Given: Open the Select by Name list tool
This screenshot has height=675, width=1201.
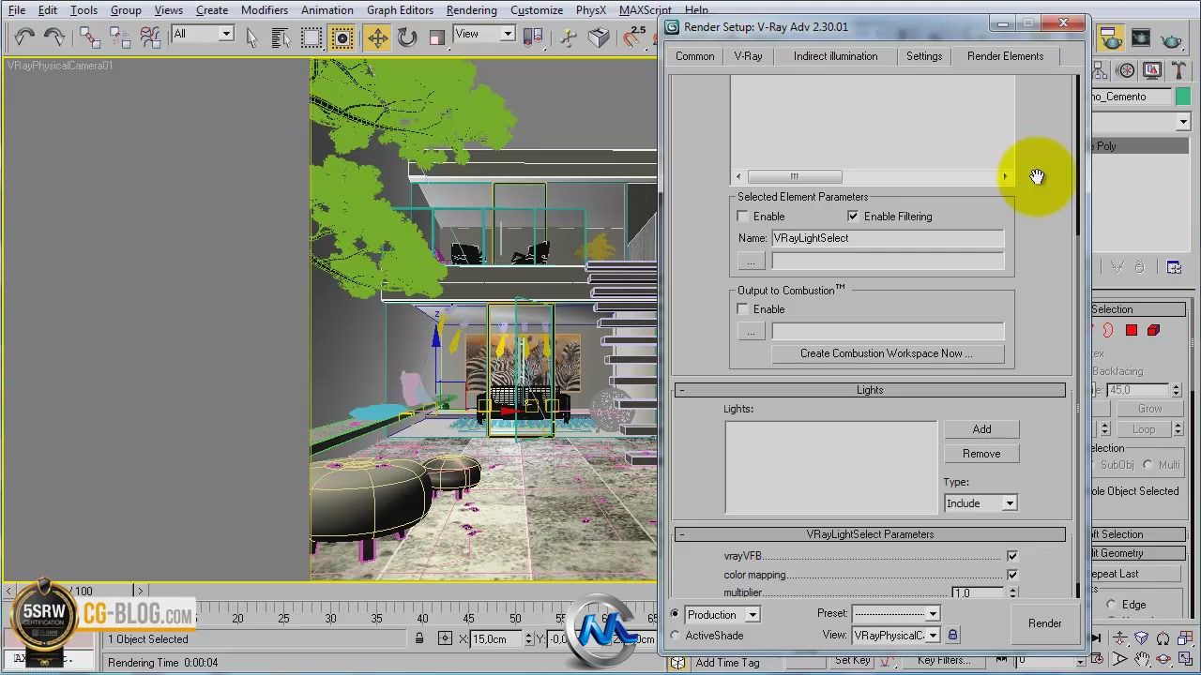Looking at the screenshot, I should coord(281,37).
